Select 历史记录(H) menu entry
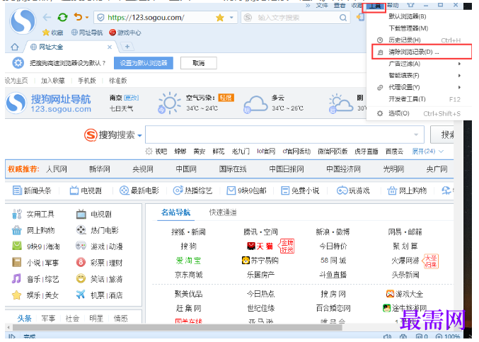Screen dimensions: 479x342 pos(419,40)
